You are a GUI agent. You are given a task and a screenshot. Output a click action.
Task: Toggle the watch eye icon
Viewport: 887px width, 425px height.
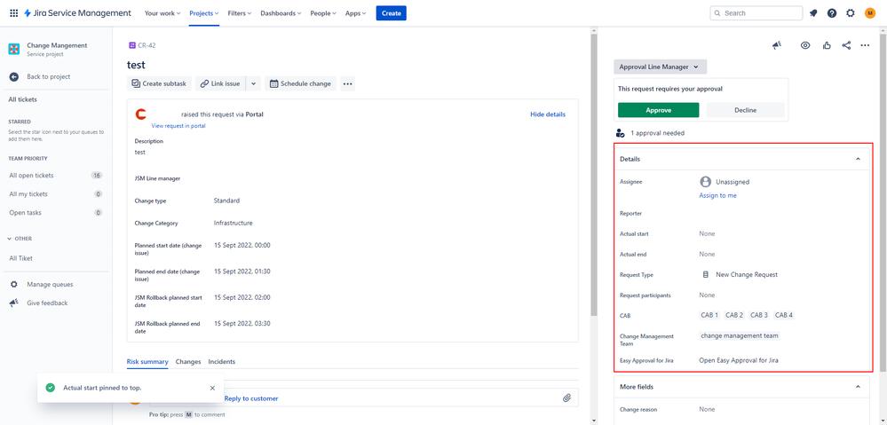805,46
